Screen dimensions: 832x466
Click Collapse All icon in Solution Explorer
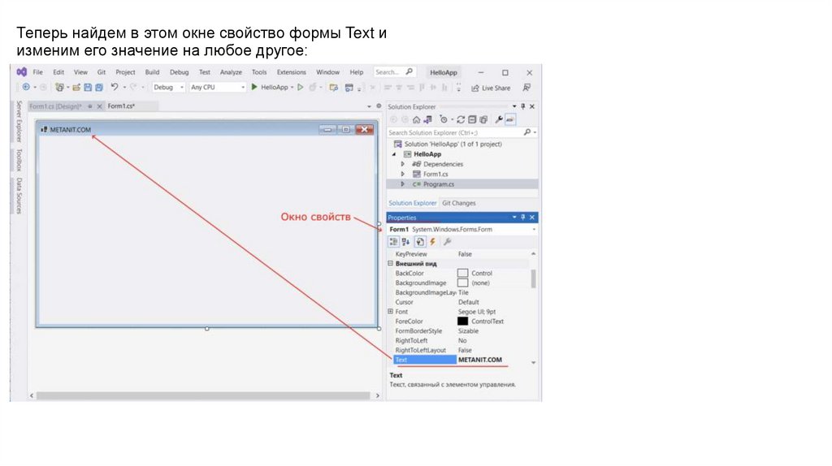tap(472, 120)
